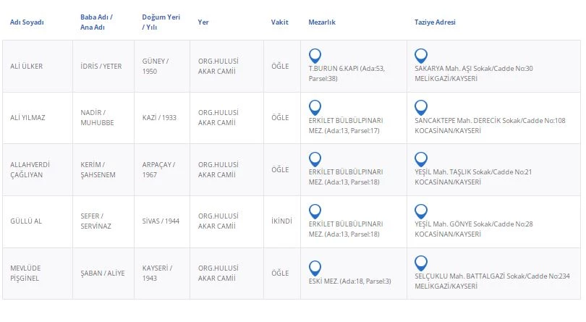This screenshot has height=322, width=586.
Task: Click condolence address pin for Güllü Al
Action: point(421,211)
